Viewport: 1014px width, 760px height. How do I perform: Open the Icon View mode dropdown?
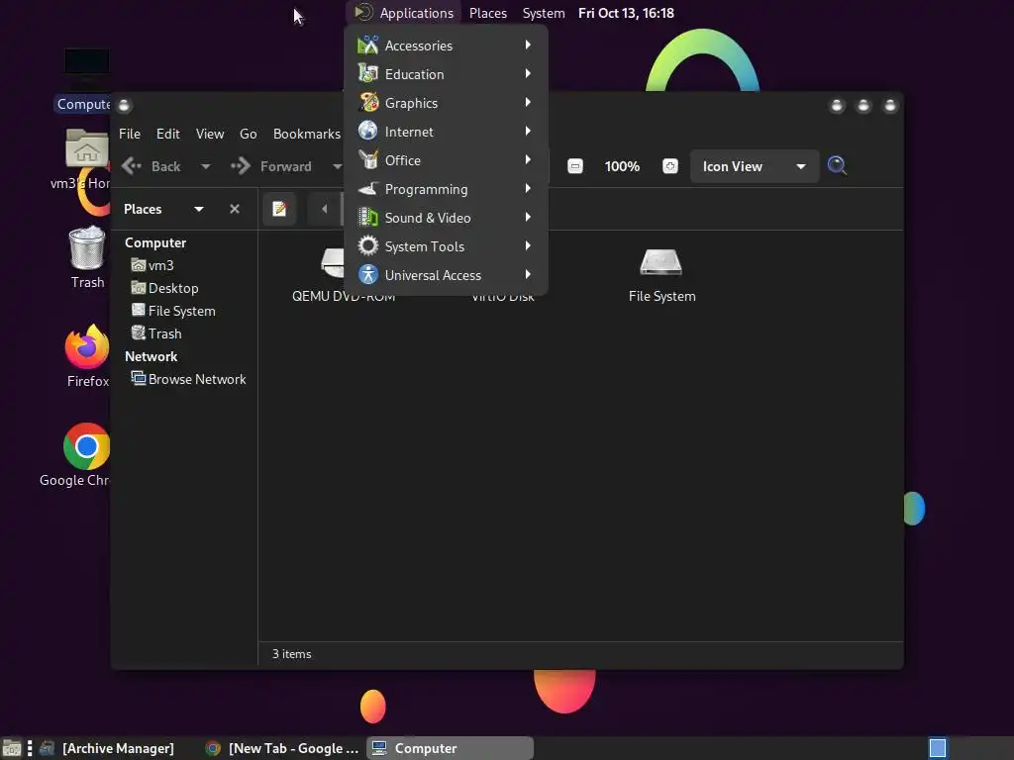pos(754,166)
